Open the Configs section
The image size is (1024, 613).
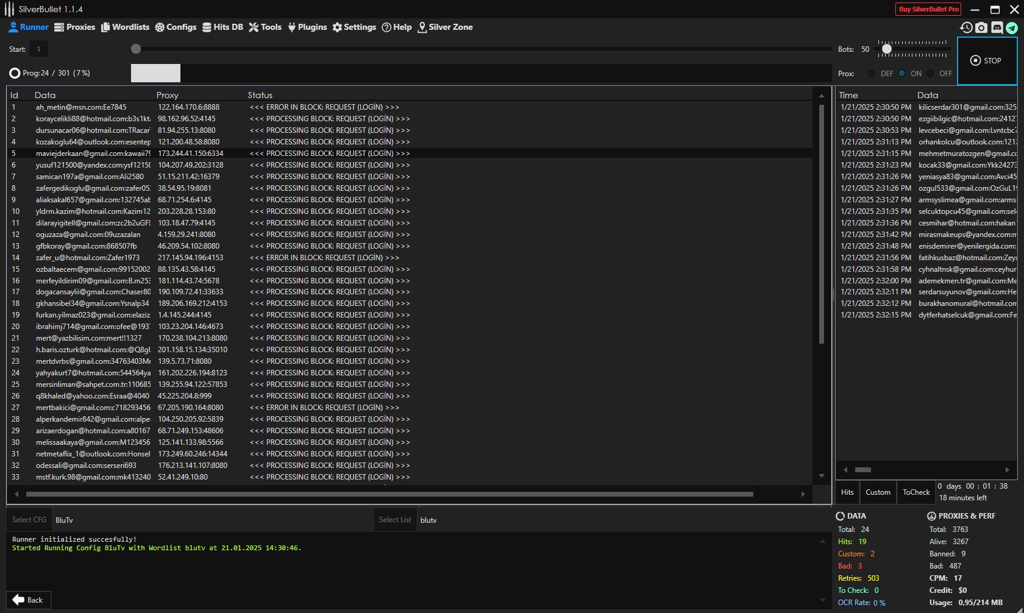pos(176,27)
